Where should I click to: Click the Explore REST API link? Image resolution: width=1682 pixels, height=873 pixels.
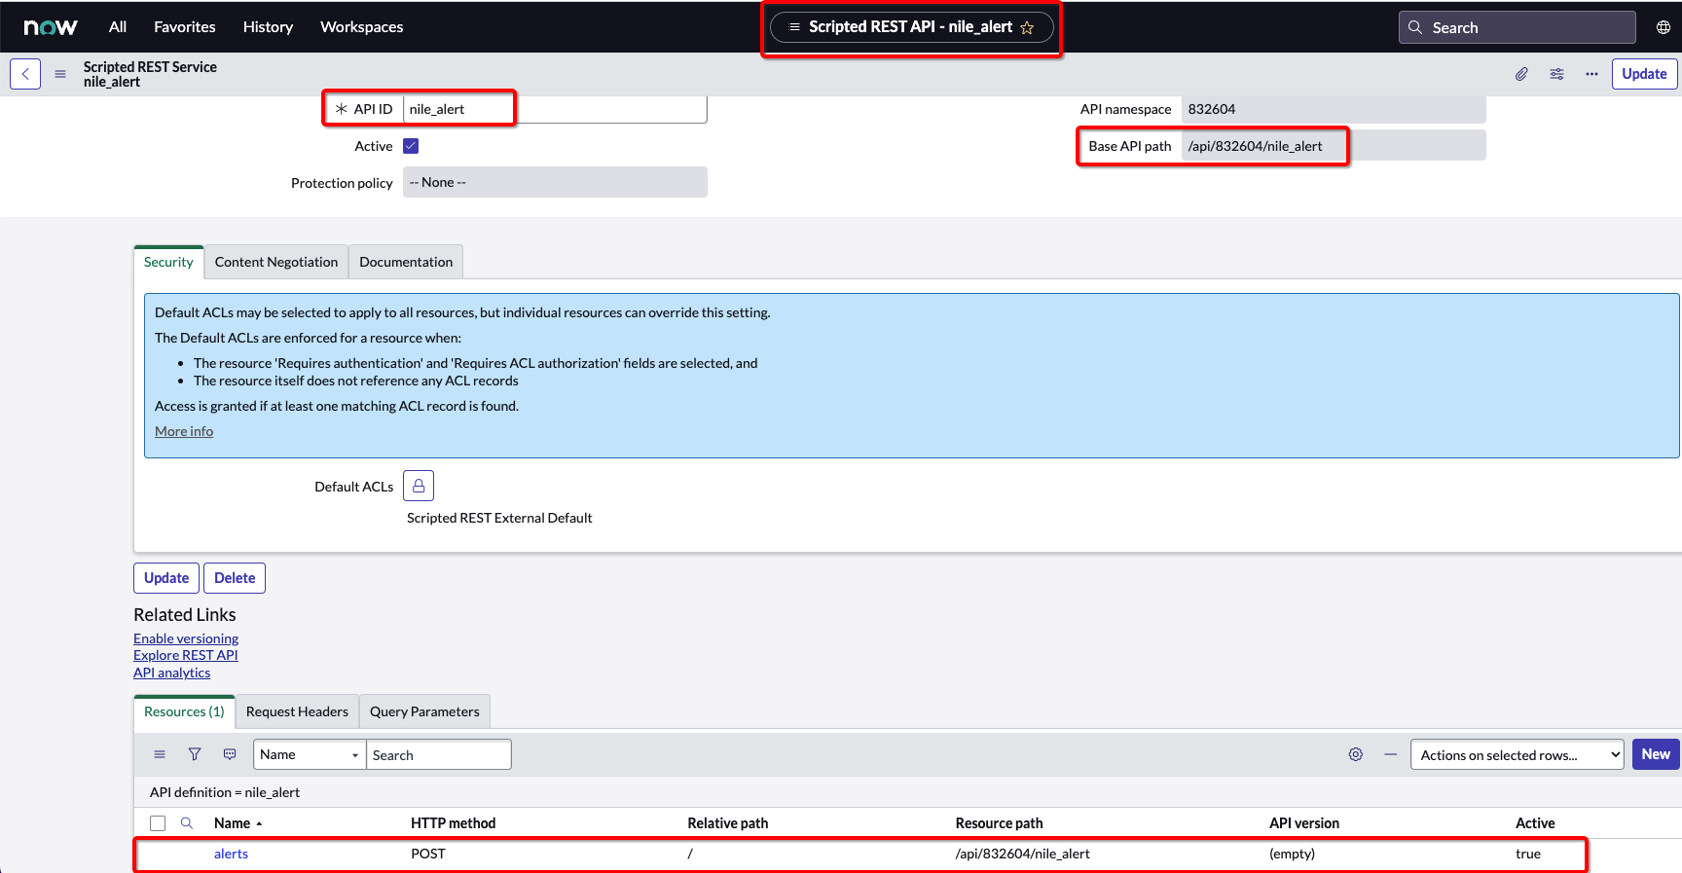click(186, 655)
